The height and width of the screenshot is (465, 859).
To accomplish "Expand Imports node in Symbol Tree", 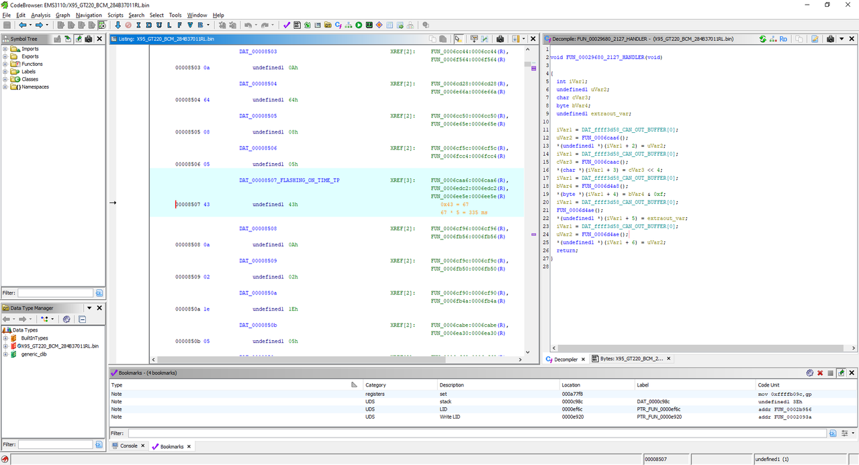I will pos(5,49).
